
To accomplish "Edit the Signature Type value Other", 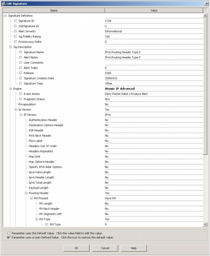I will point(154,84).
